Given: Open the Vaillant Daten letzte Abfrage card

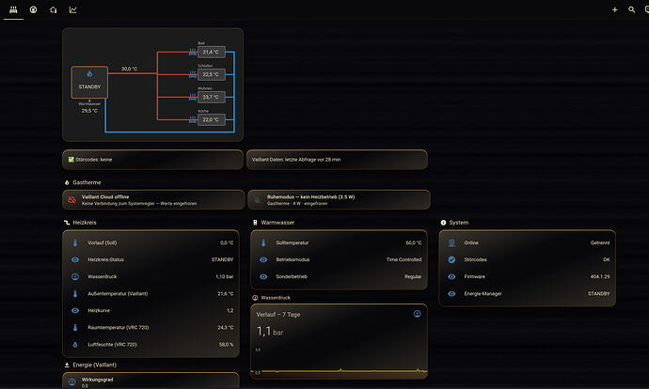Looking at the screenshot, I should click(x=337, y=160).
